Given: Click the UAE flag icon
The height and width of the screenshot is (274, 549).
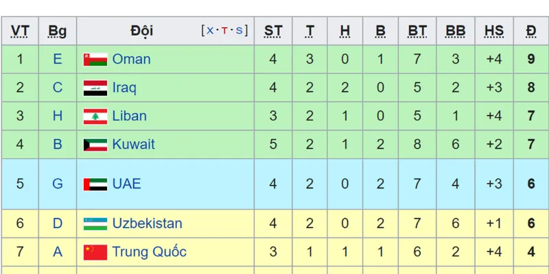Looking at the screenshot, I should tap(95, 184).
